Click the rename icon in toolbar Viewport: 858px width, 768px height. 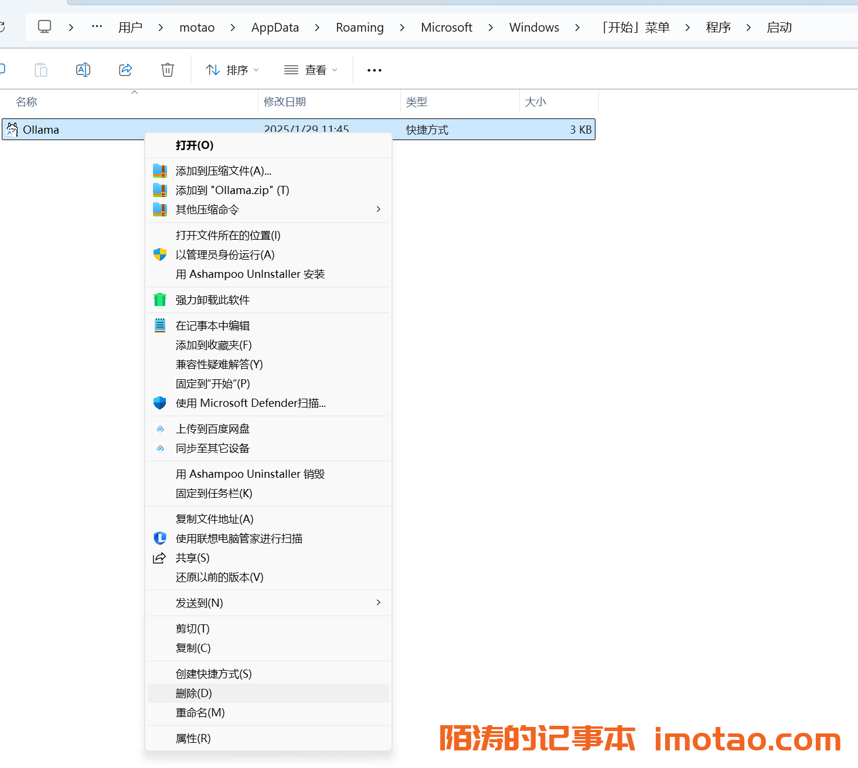pyautogui.click(x=83, y=70)
